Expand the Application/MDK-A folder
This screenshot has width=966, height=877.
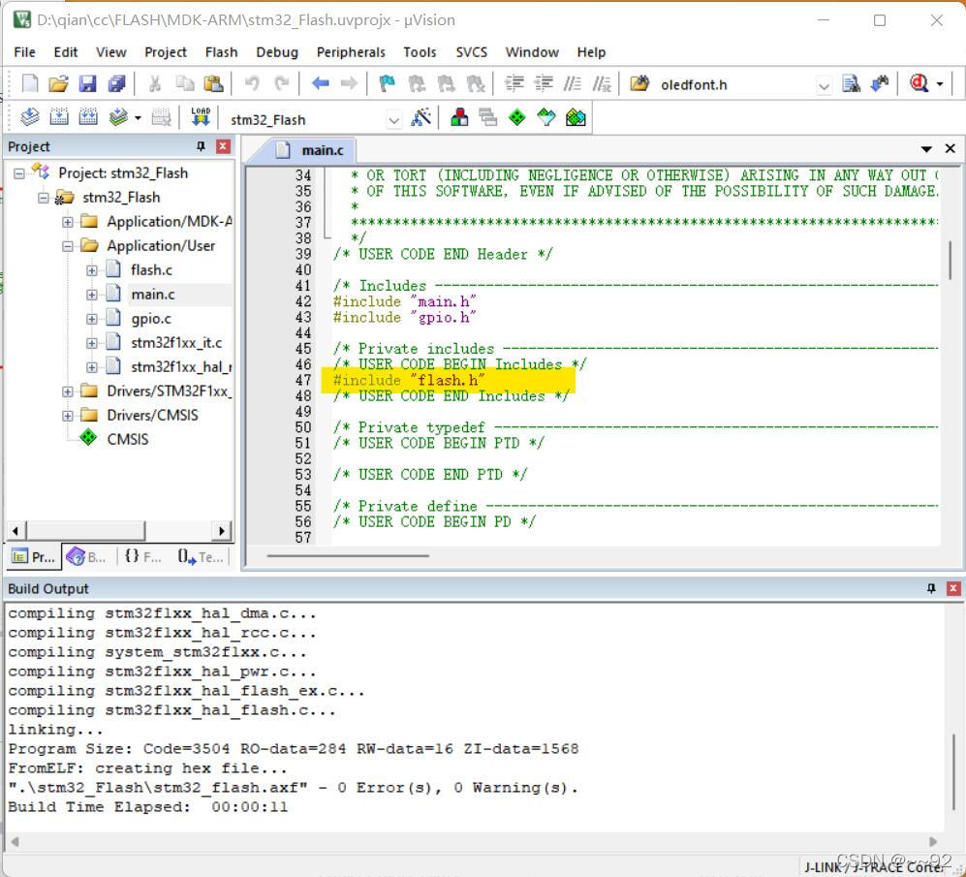click(x=67, y=222)
